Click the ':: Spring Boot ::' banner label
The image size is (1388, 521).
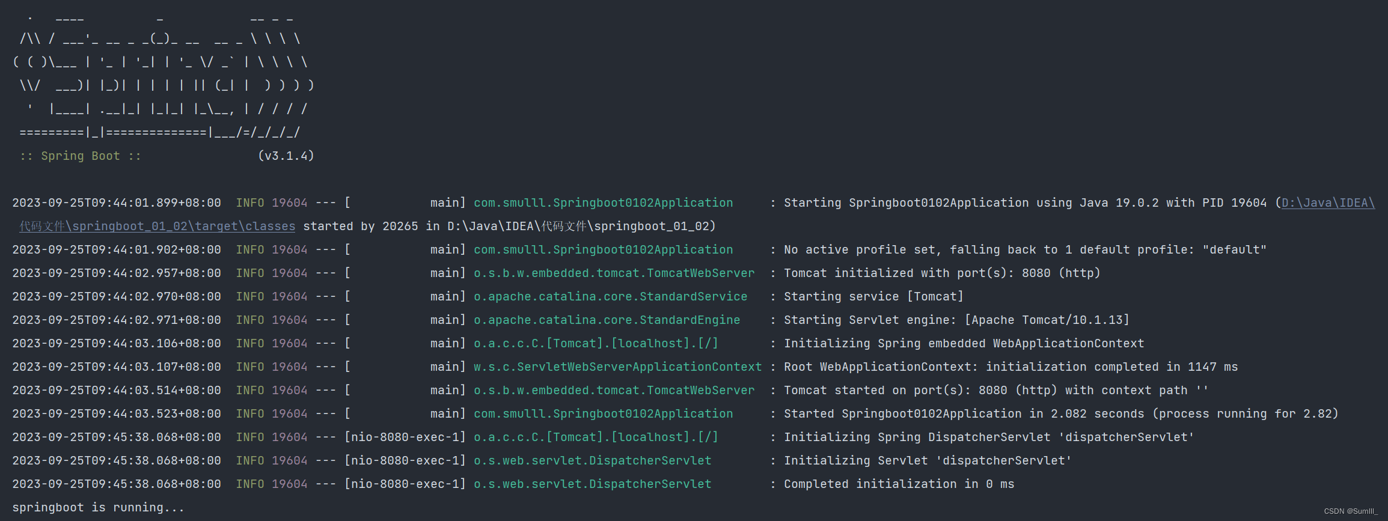81,156
